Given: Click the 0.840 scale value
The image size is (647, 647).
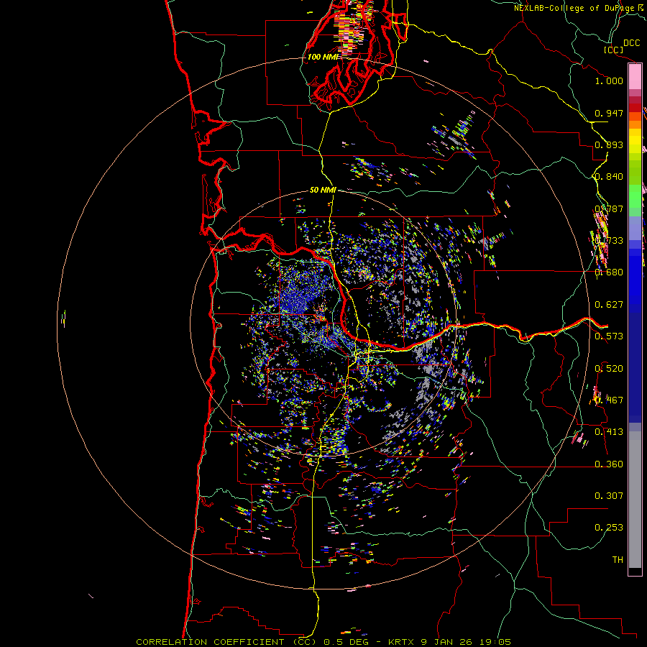Looking at the screenshot, I should pyautogui.click(x=609, y=177).
